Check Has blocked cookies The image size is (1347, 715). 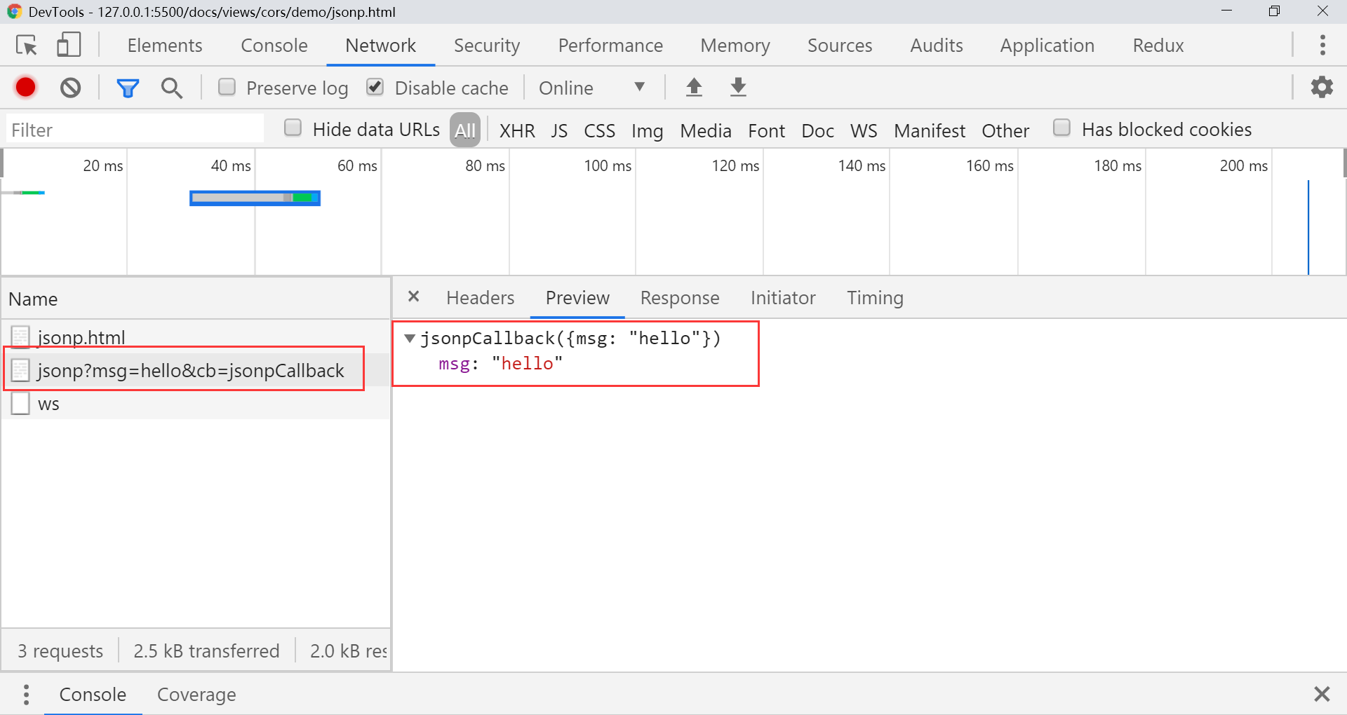click(1062, 128)
